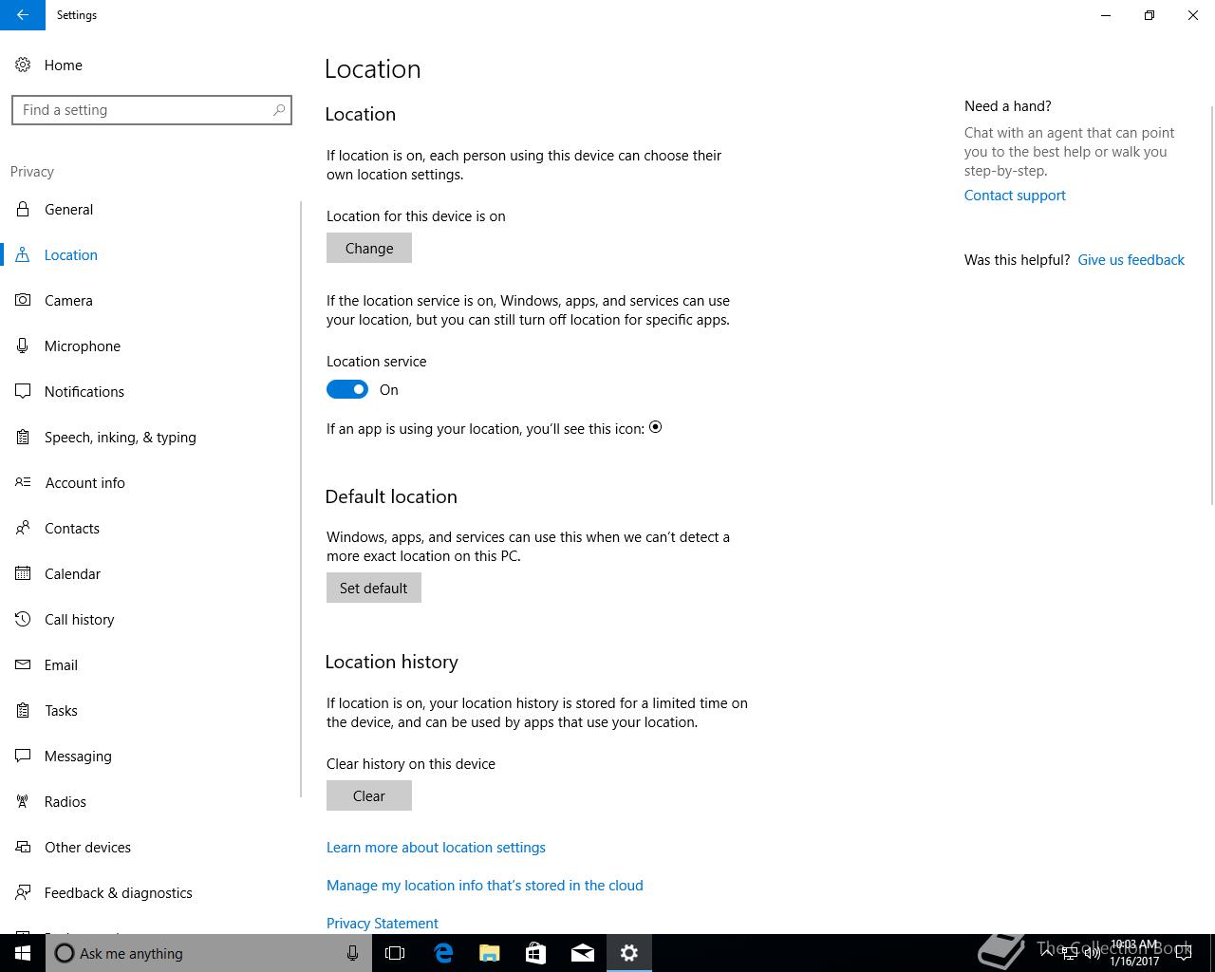This screenshot has height=972, width=1215.
Task: Click the Radios antenna icon
Action: coord(23,802)
